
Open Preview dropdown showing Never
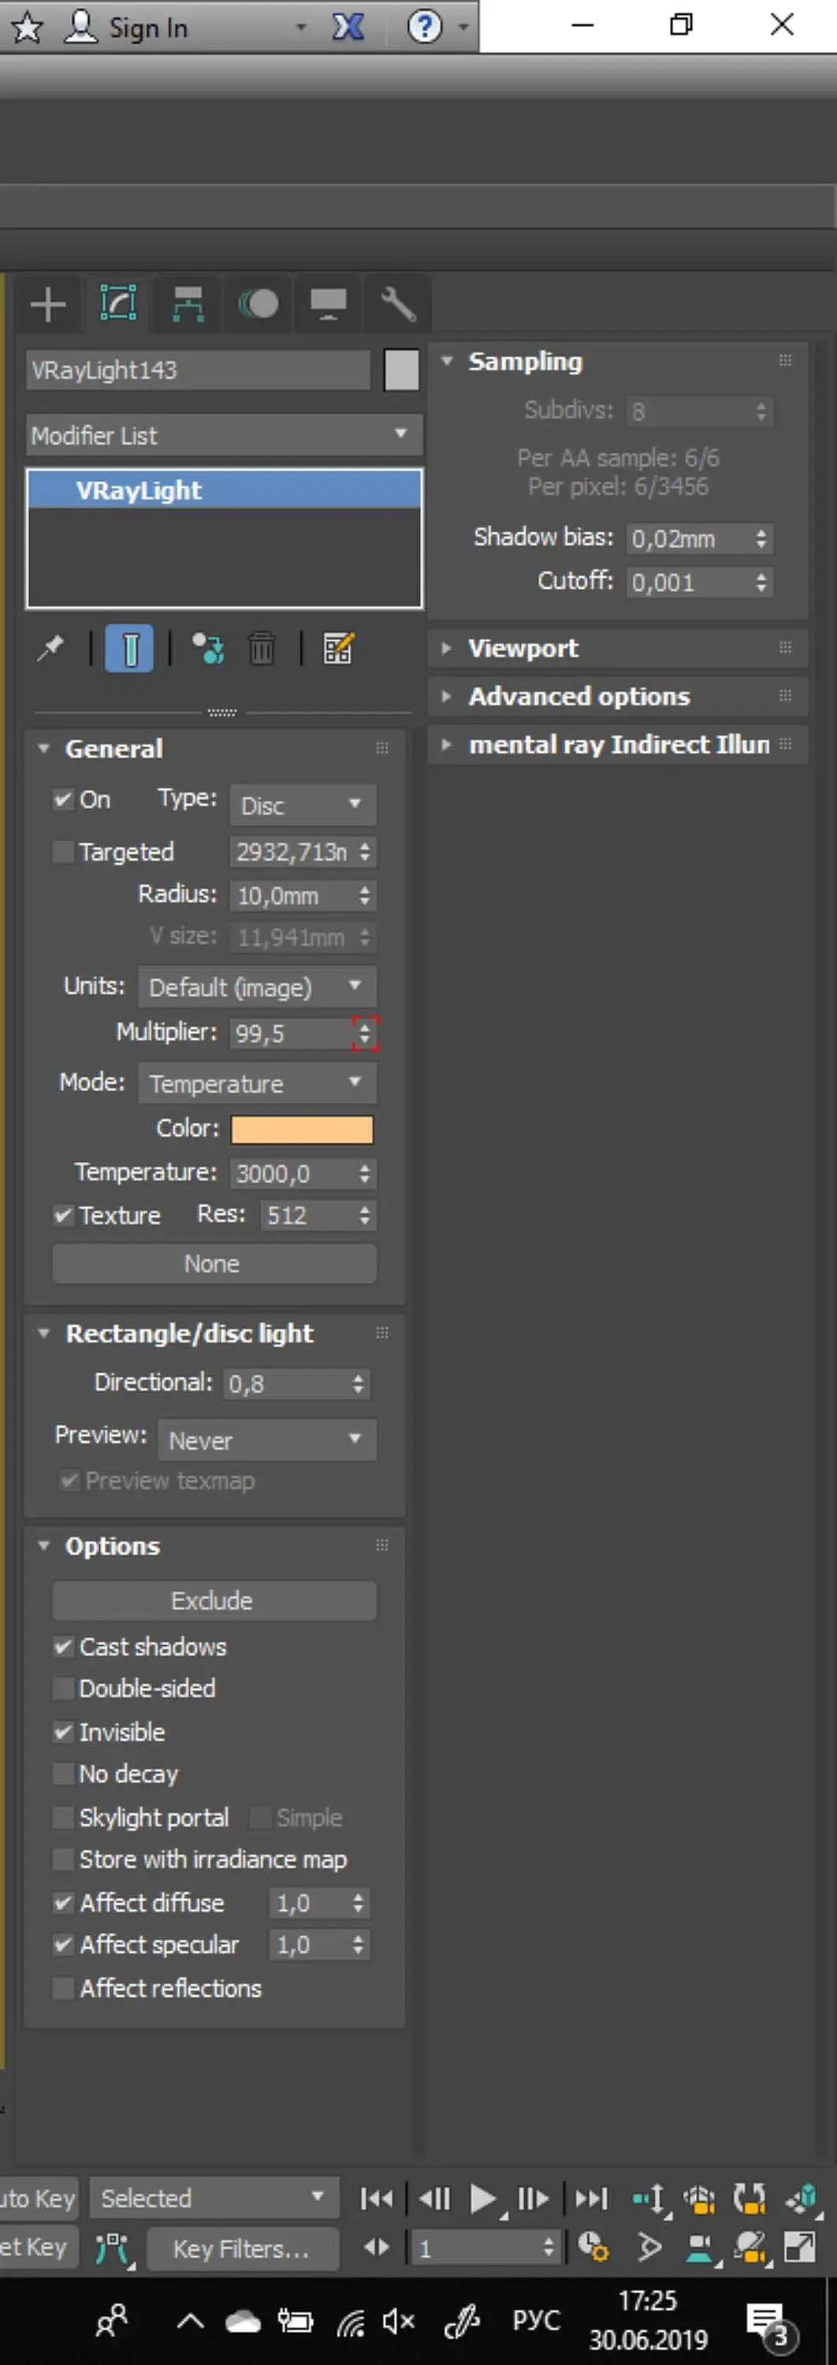tap(267, 1439)
